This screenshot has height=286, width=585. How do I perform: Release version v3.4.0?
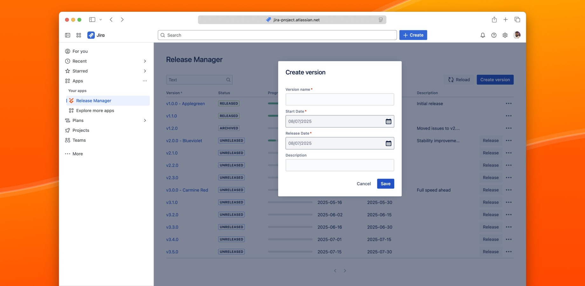pos(491,239)
